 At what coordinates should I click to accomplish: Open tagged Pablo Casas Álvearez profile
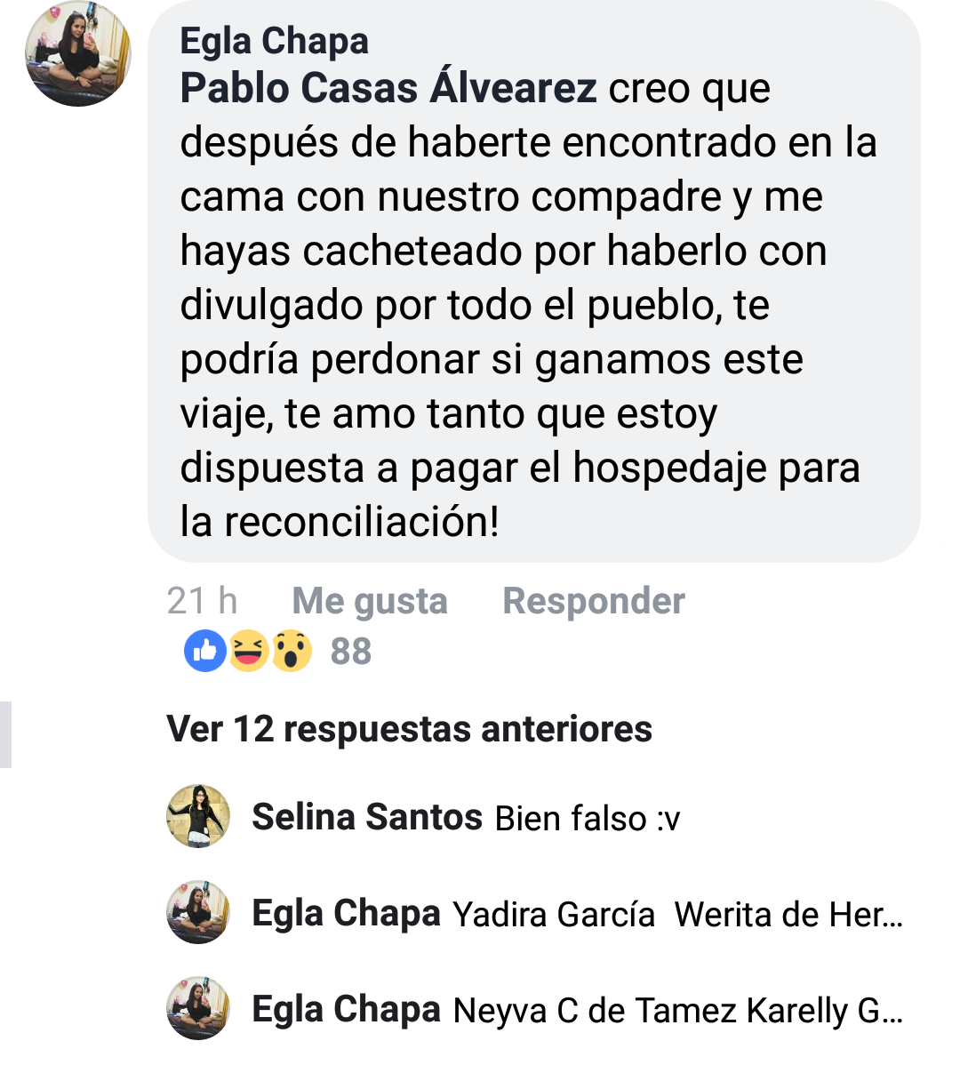pyautogui.click(x=388, y=88)
